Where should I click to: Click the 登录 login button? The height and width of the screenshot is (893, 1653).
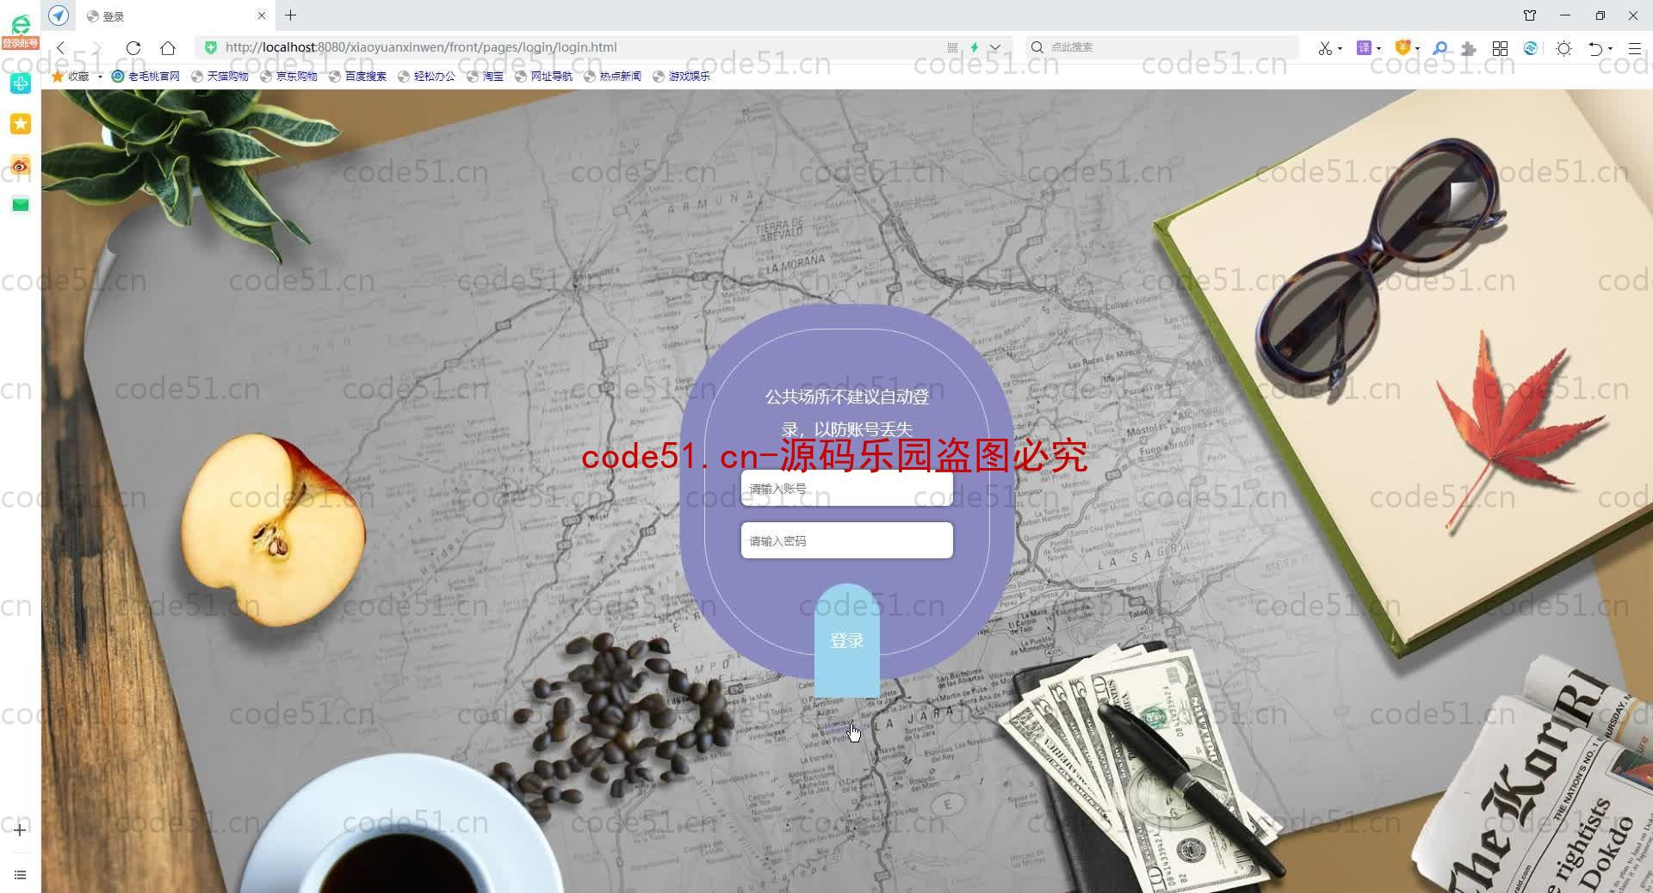coord(847,641)
